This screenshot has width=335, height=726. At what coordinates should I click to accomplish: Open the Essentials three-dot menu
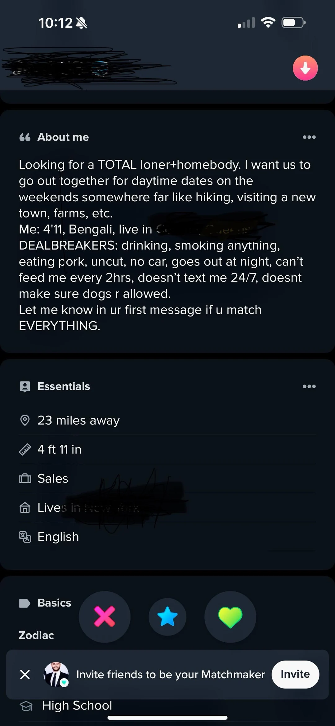point(309,386)
